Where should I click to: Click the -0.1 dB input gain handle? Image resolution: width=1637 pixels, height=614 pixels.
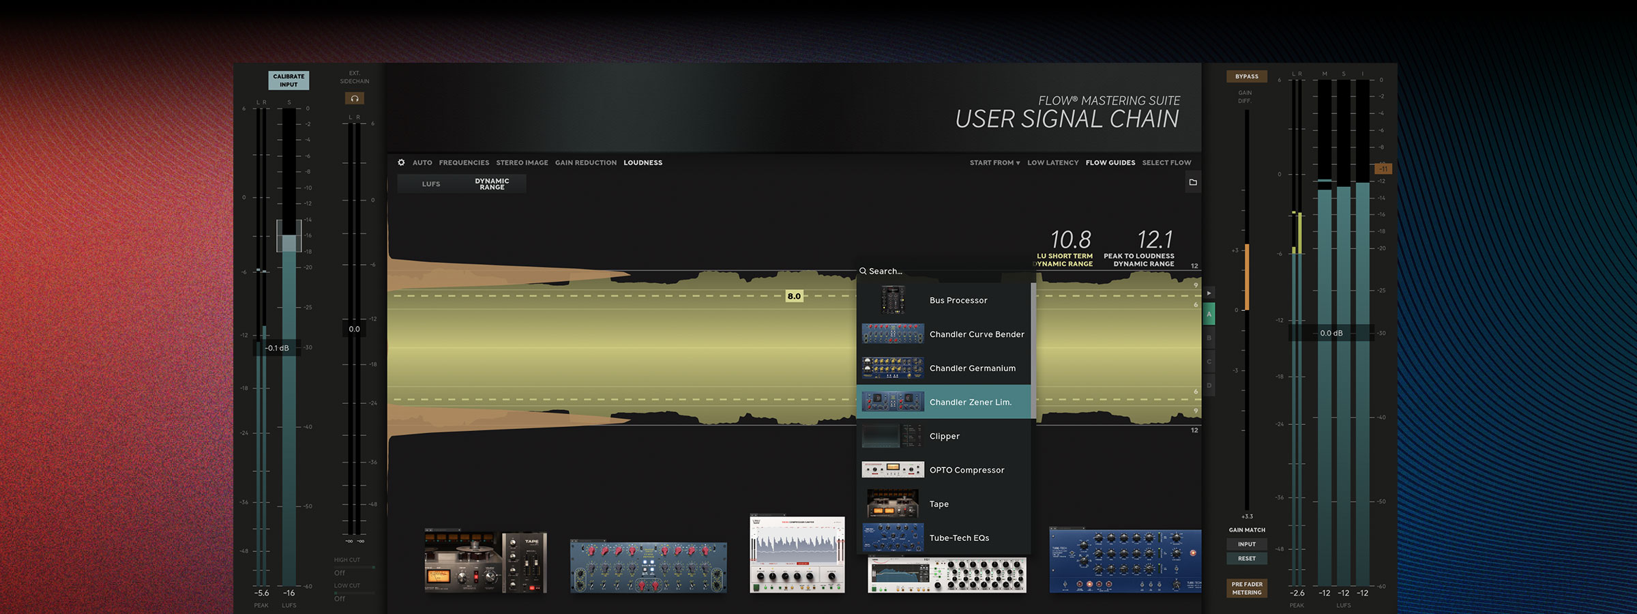pyautogui.click(x=278, y=348)
